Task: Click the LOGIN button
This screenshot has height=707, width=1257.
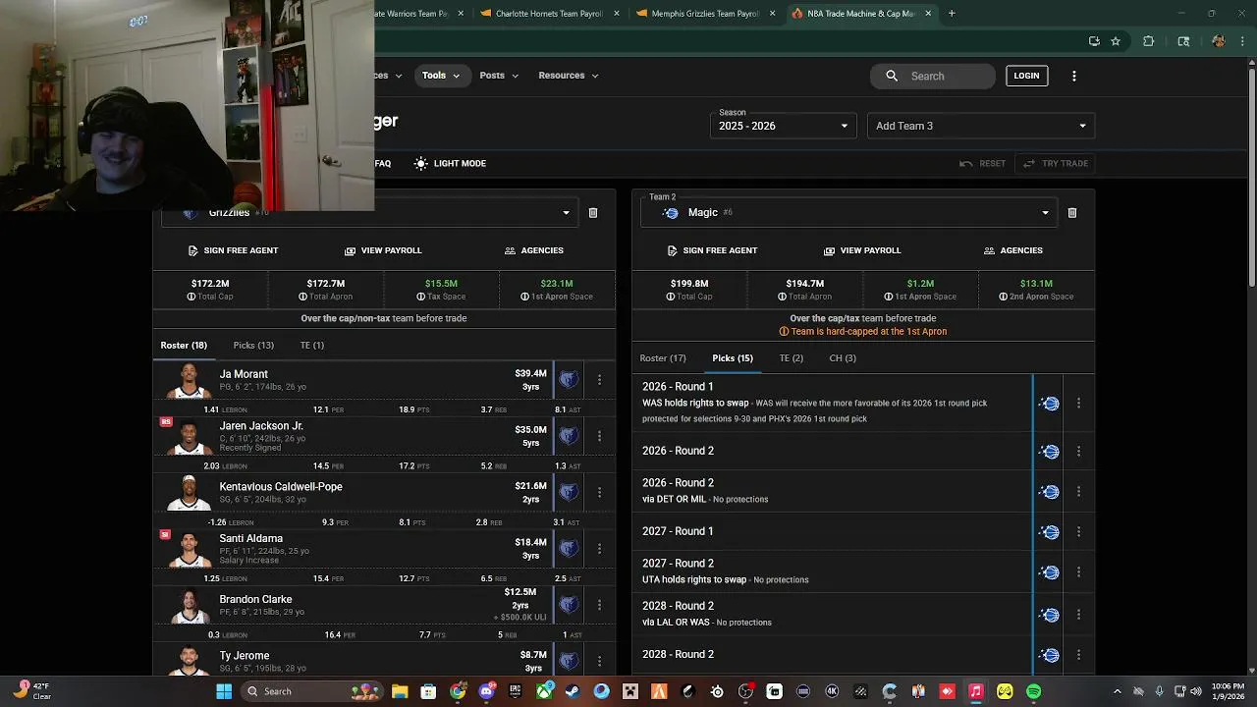Action: pyautogui.click(x=1026, y=76)
